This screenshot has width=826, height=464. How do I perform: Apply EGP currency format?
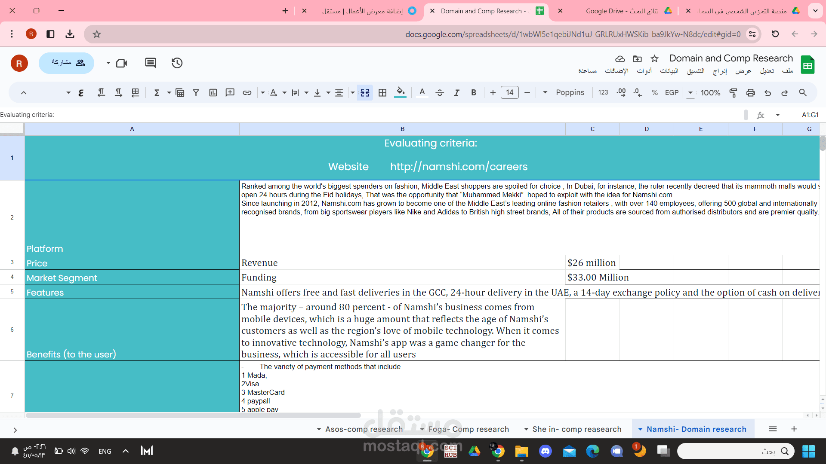pos(672,92)
